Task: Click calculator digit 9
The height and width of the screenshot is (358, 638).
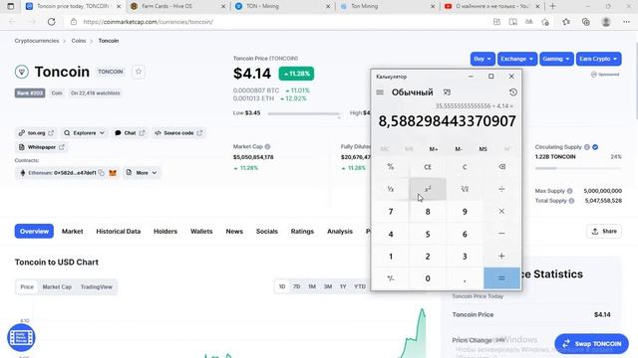Action: click(465, 212)
